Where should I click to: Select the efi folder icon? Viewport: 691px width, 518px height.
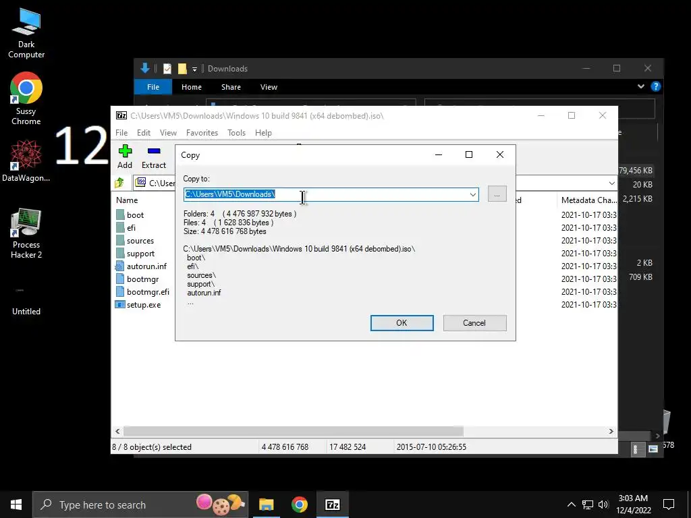pos(120,227)
